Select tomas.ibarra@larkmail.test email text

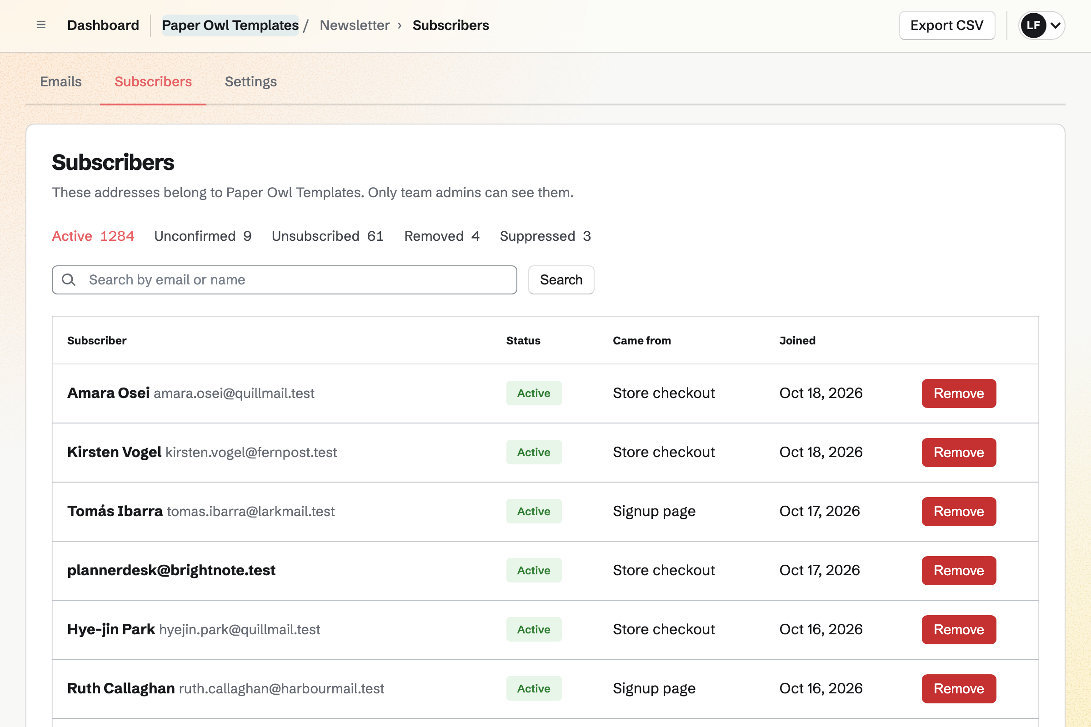tap(250, 512)
